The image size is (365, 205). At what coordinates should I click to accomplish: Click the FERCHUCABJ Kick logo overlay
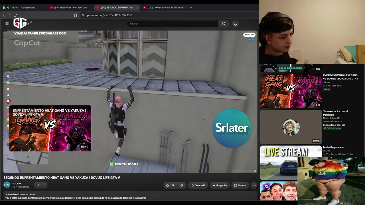pyautogui.click(x=111, y=164)
